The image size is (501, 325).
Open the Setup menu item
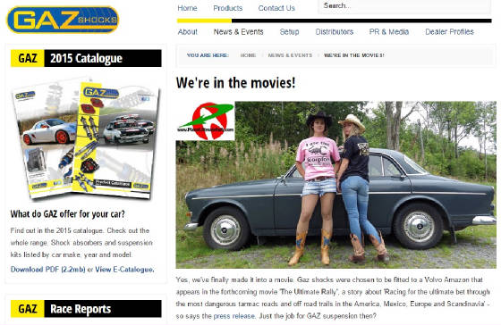[289, 31]
